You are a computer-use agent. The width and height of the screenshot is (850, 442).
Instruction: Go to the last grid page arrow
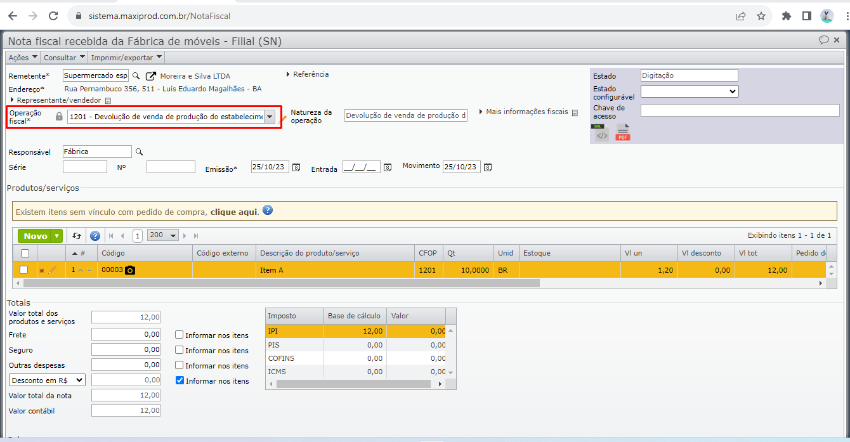[x=196, y=236]
